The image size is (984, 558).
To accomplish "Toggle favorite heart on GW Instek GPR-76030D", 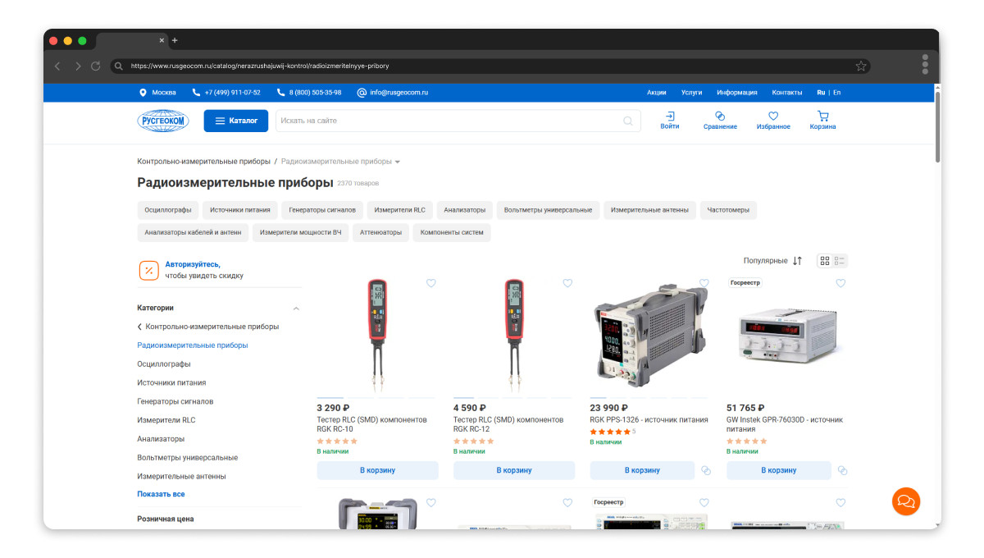I will pyautogui.click(x=840, y=283).
